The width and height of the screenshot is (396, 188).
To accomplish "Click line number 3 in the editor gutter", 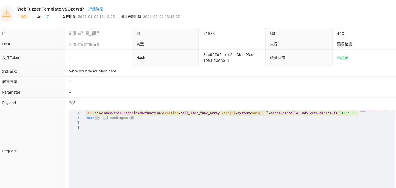I will (78, 123).
